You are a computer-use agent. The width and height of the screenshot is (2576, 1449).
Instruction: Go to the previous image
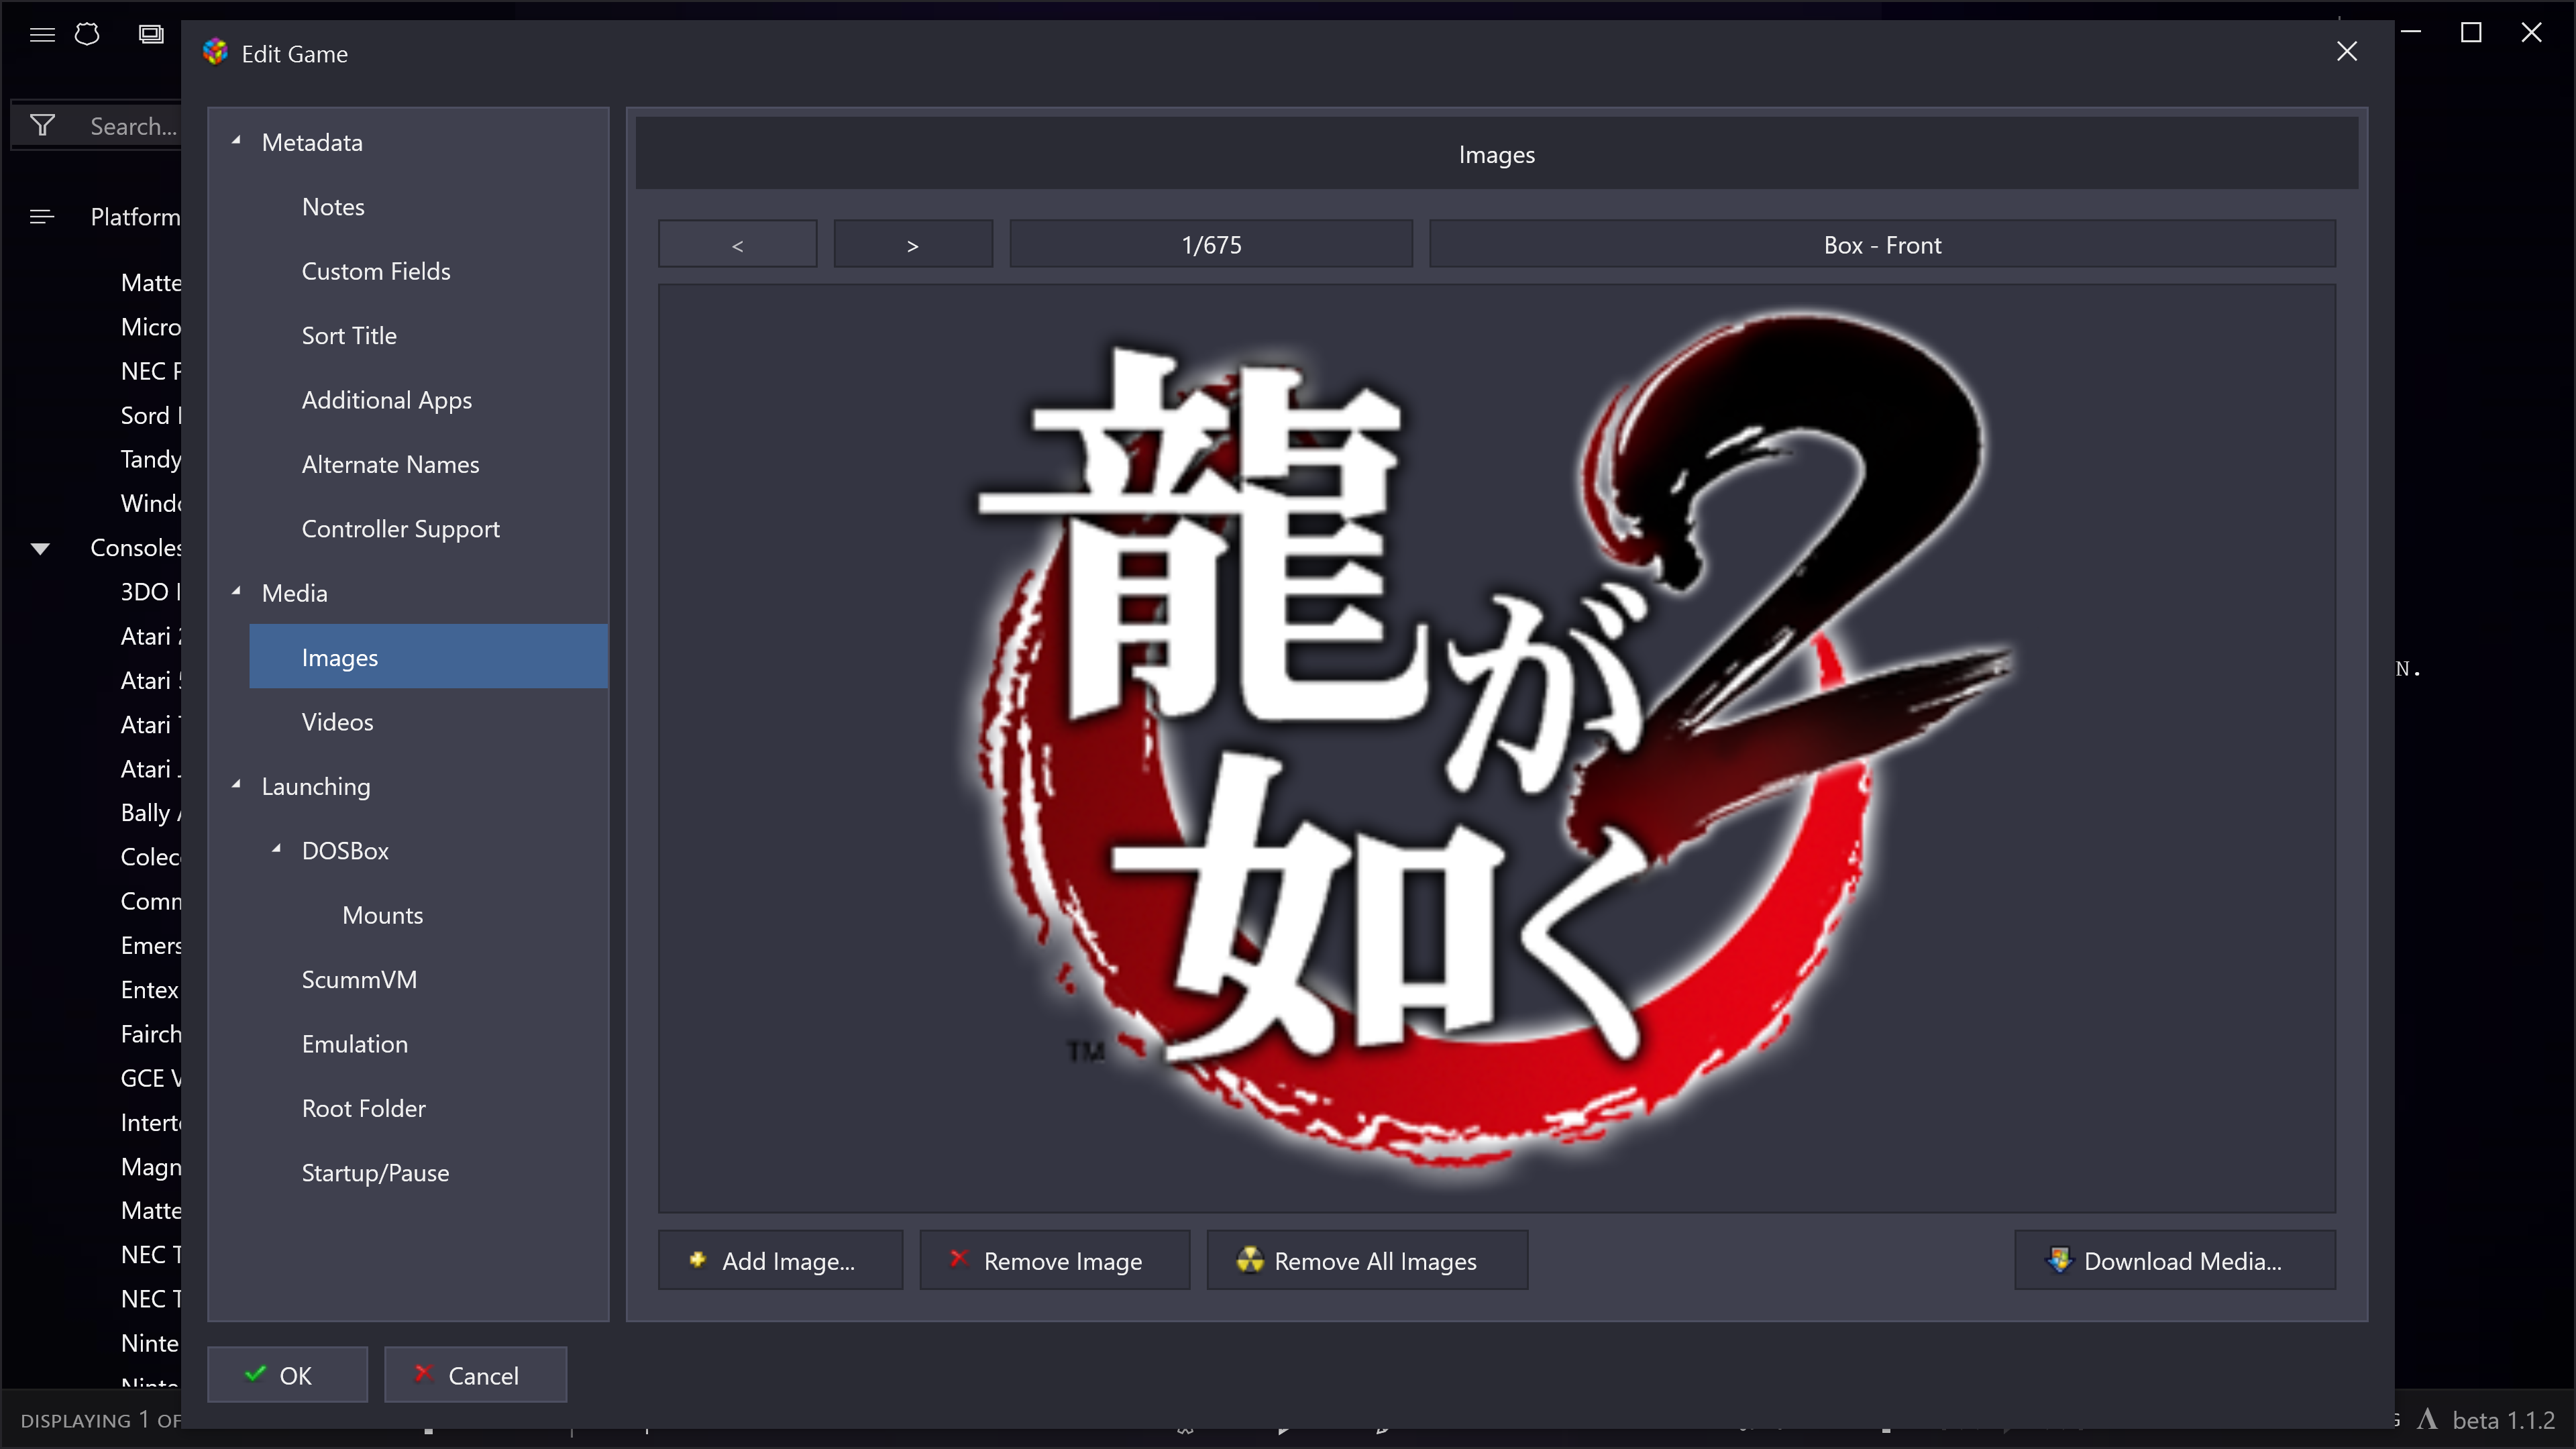737,244
